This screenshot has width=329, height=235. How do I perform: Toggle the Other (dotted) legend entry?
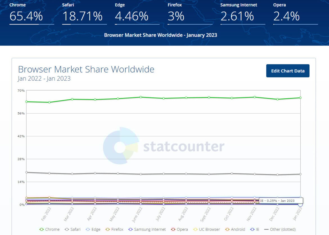[280, 229]
